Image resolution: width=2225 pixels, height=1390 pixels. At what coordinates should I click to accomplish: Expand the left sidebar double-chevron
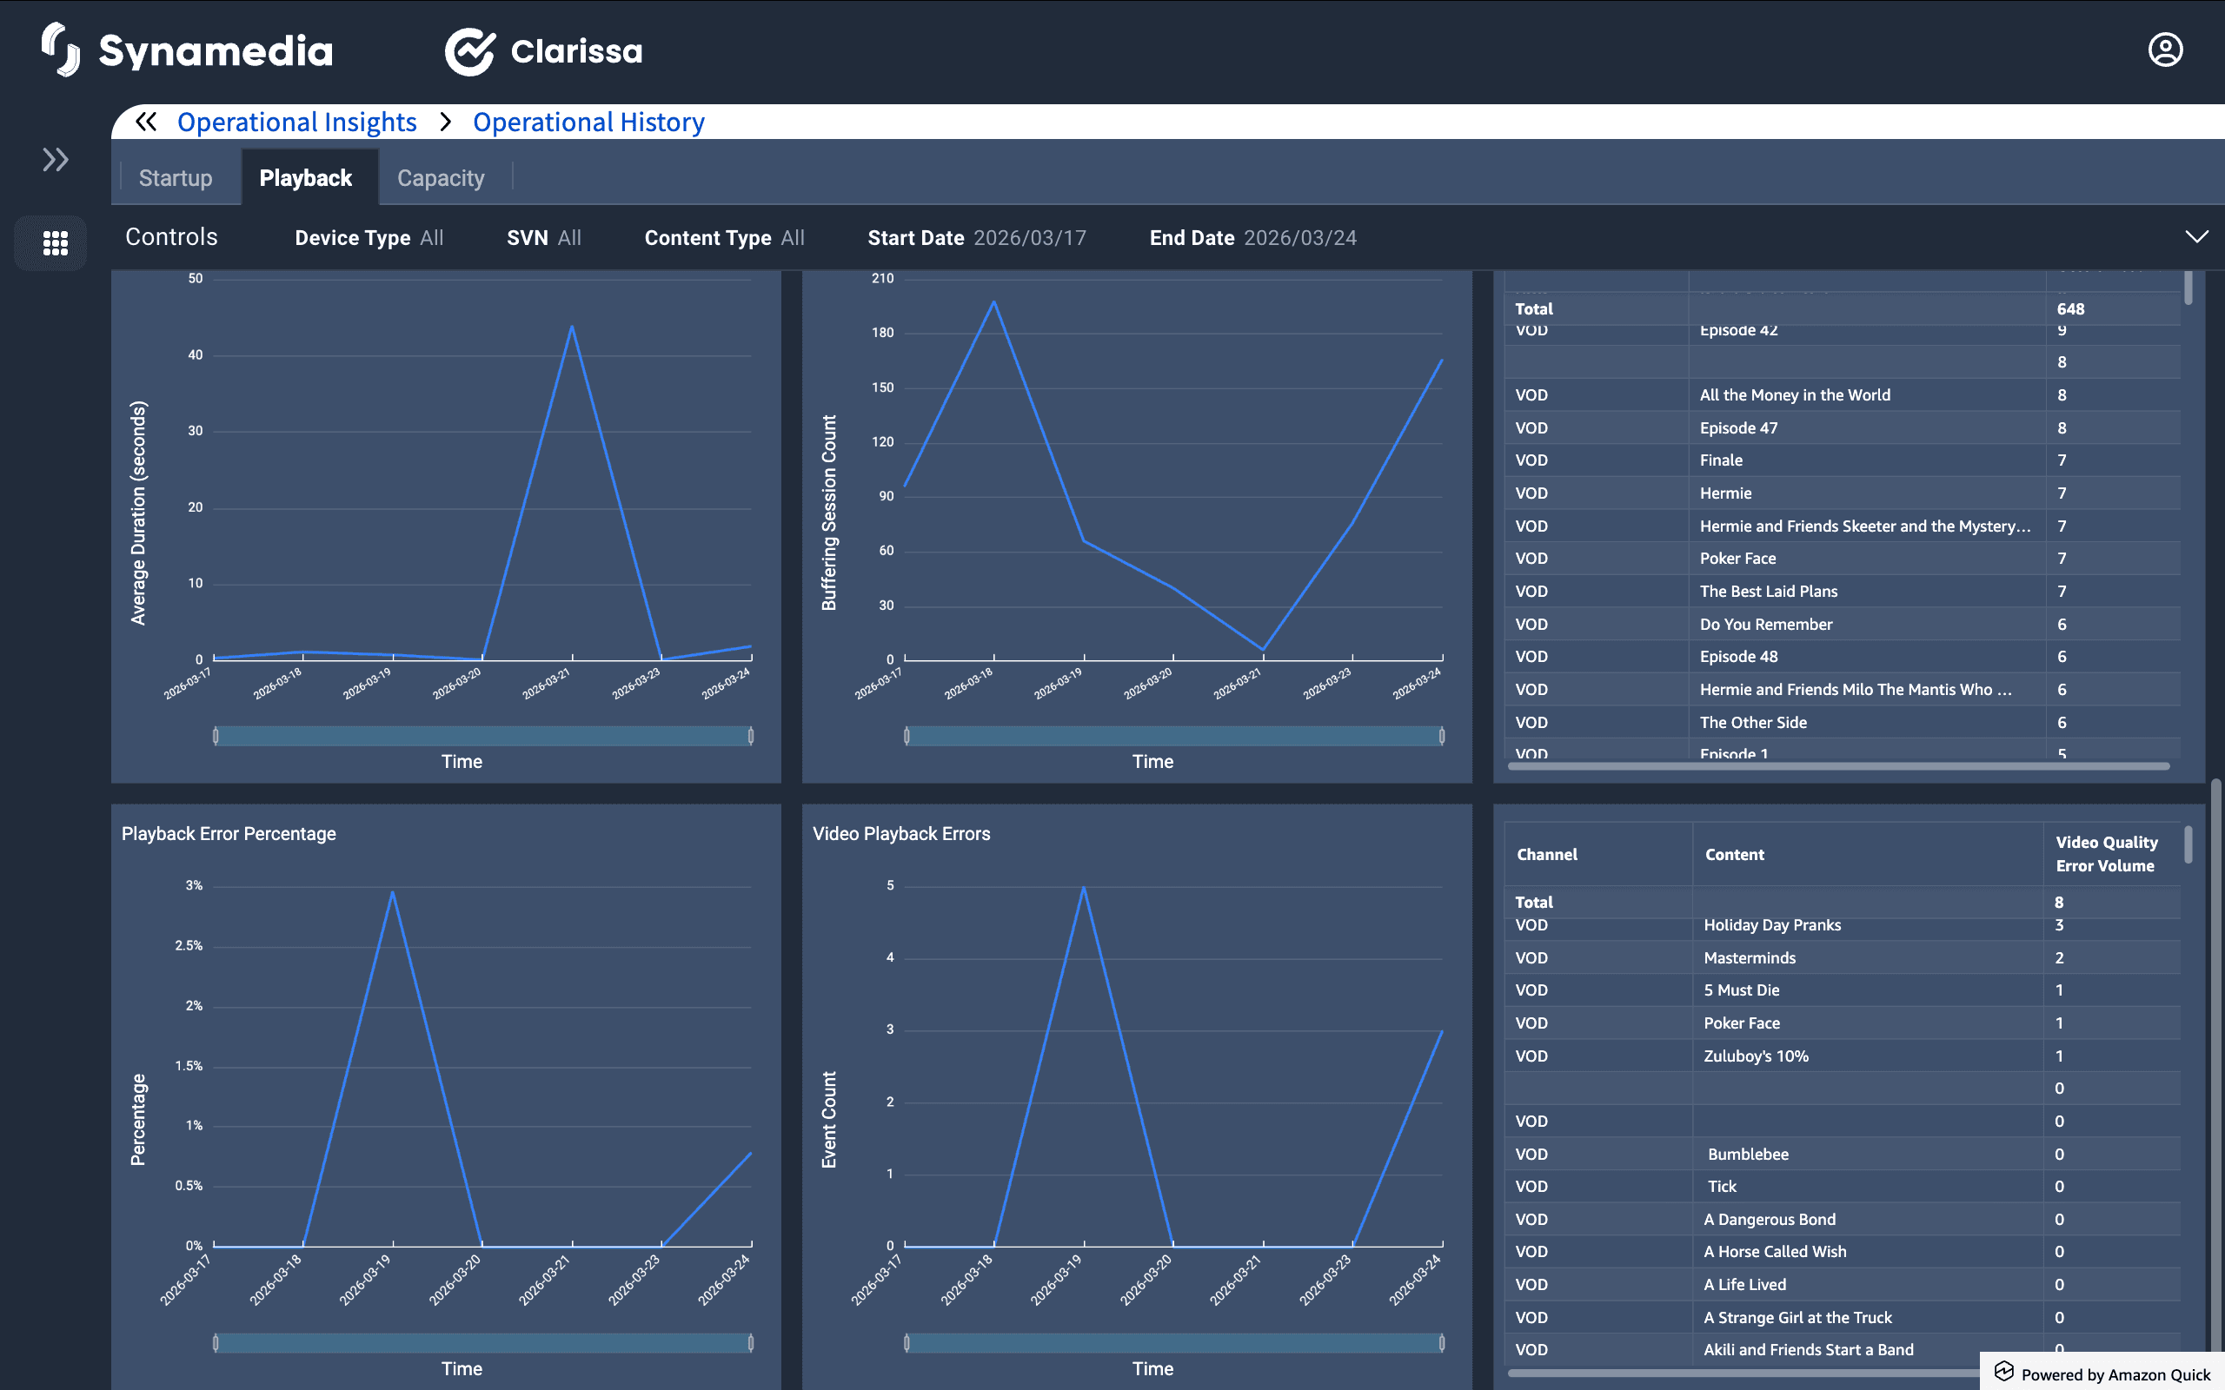(x=55, y=160)
